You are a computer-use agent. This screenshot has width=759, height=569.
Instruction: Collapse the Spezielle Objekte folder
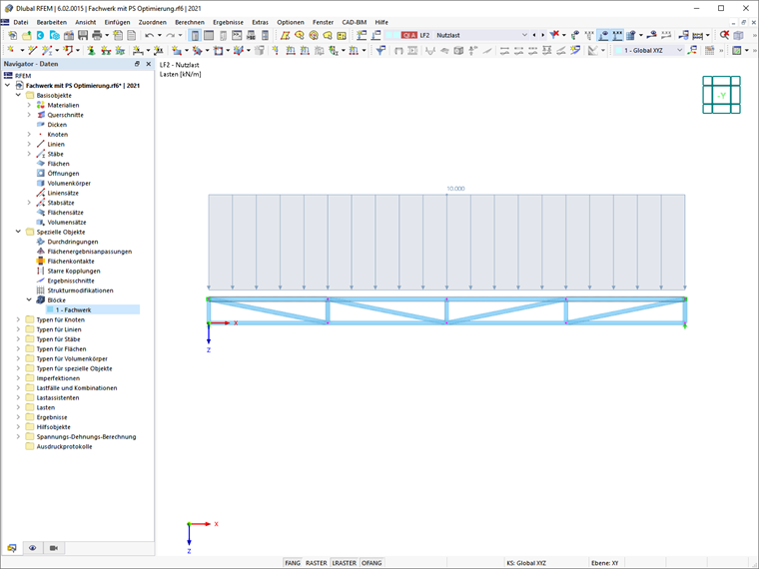(x=18, y=232)
